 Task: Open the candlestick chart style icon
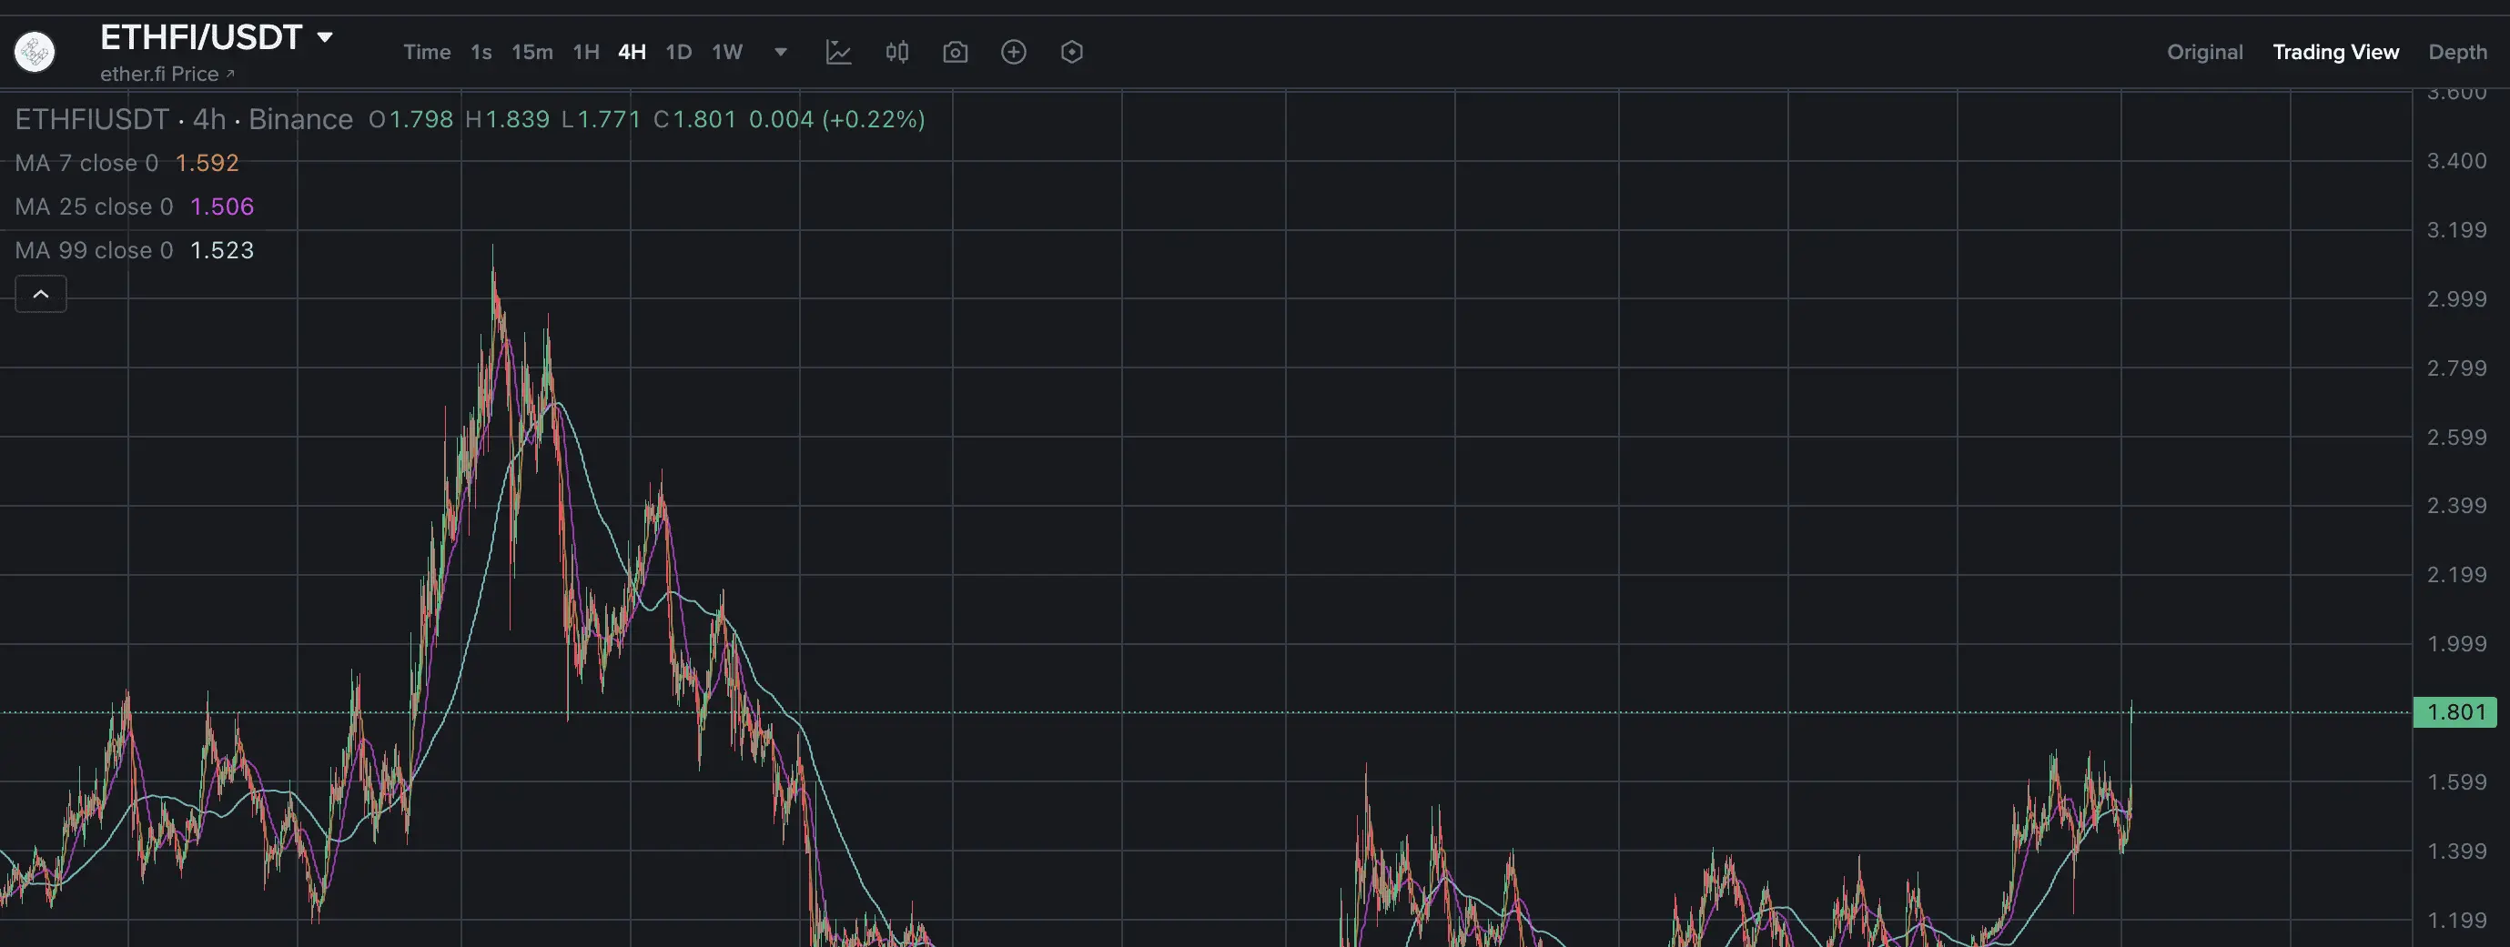coord(897,52)
